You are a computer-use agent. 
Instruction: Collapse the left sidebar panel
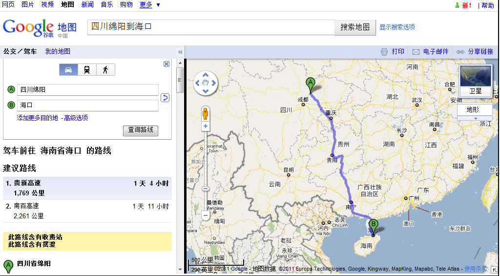(180, 52)
